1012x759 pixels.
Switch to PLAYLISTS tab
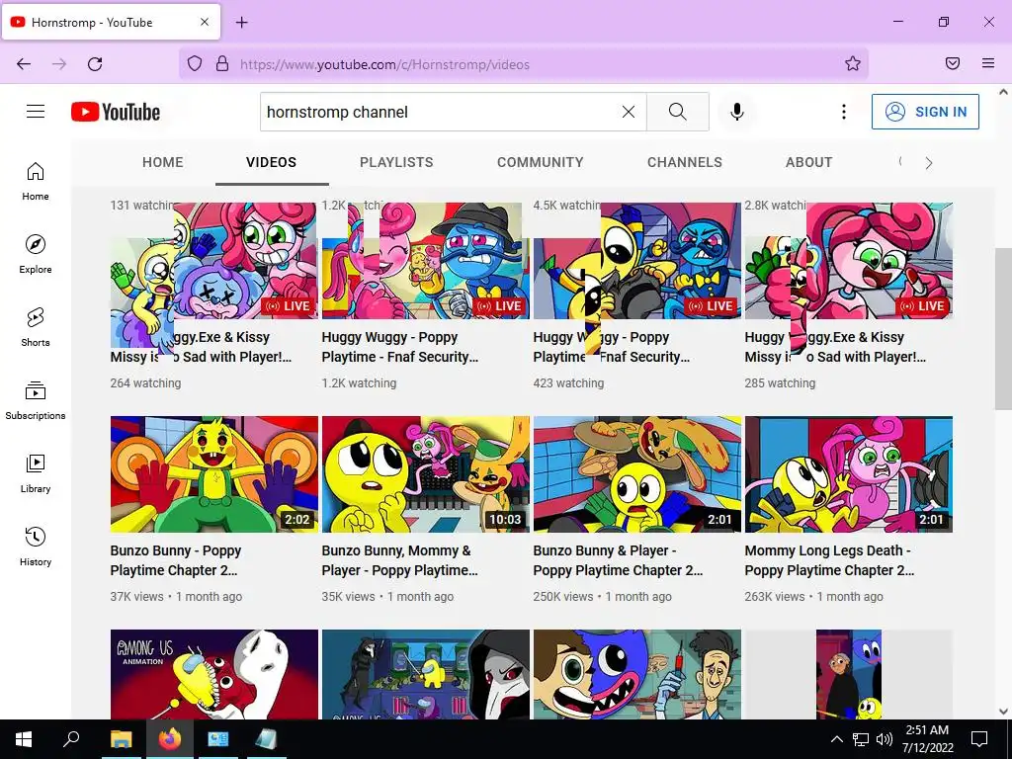[x=396, y=163]
